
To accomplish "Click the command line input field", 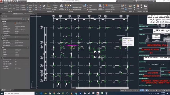I will pos(102,88).
